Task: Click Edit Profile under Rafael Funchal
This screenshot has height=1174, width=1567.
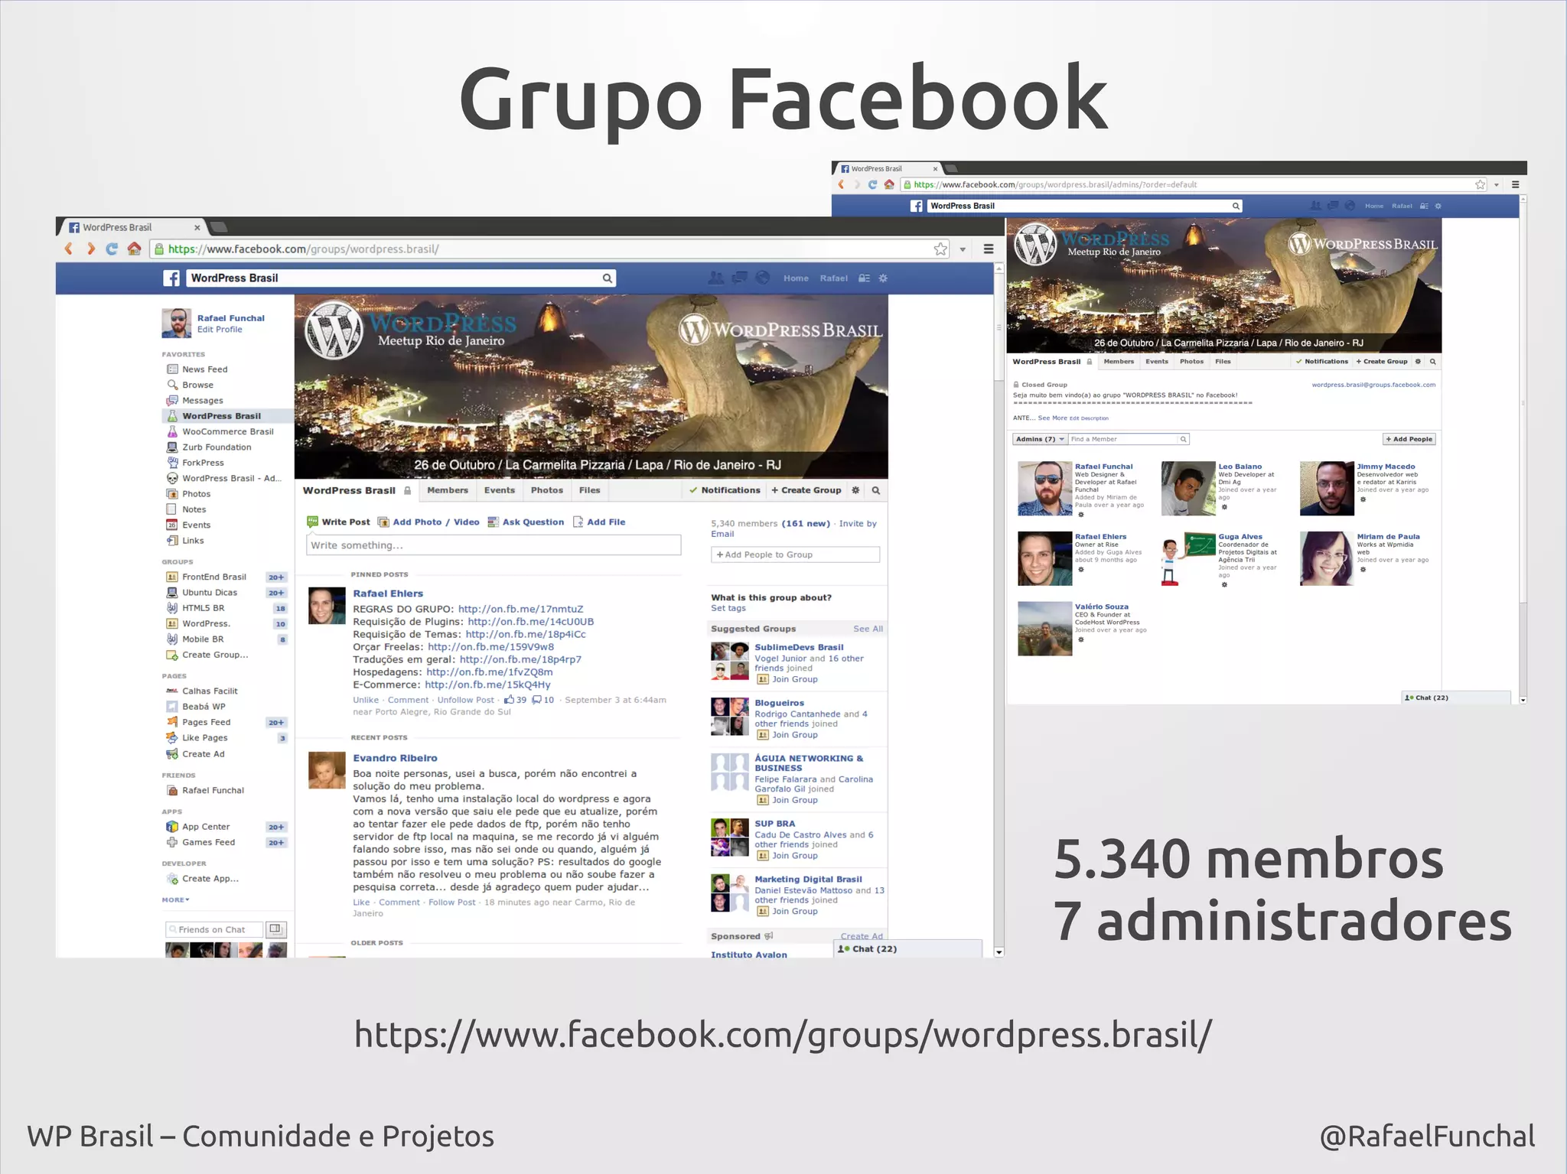Action: click(x=220, y=330)
